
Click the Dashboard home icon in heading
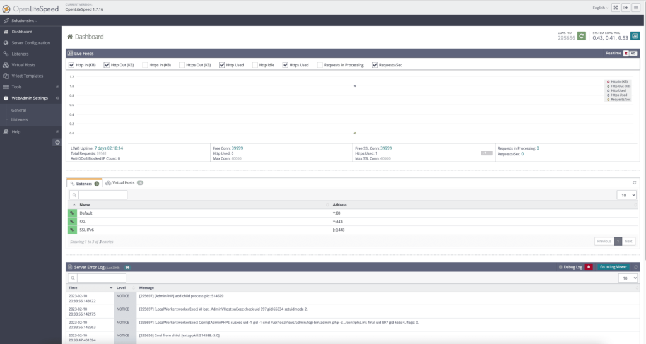[x=69, y=37]
